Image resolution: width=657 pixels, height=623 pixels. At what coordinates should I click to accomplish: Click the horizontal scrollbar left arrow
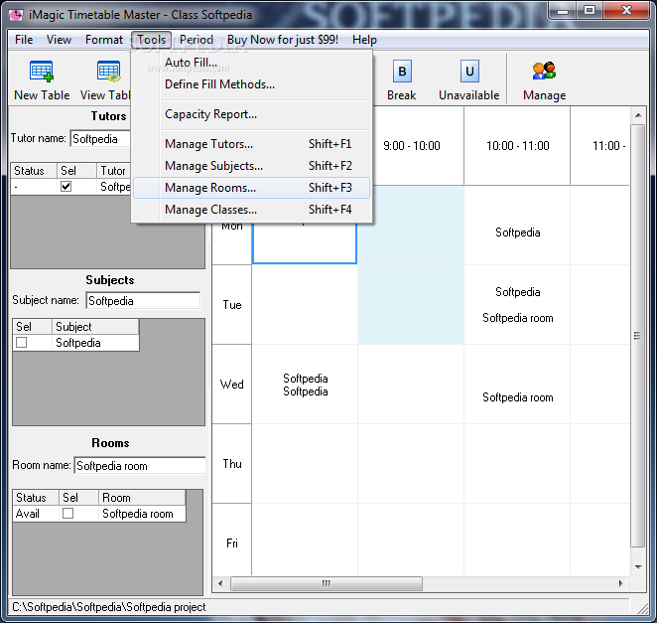tap(220, 583)
